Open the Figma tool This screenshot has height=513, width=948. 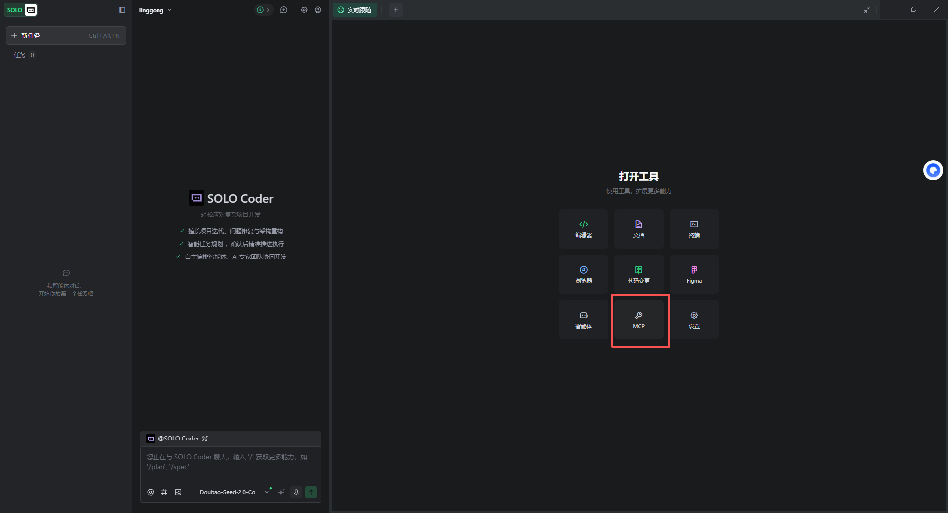coord(694,274)
